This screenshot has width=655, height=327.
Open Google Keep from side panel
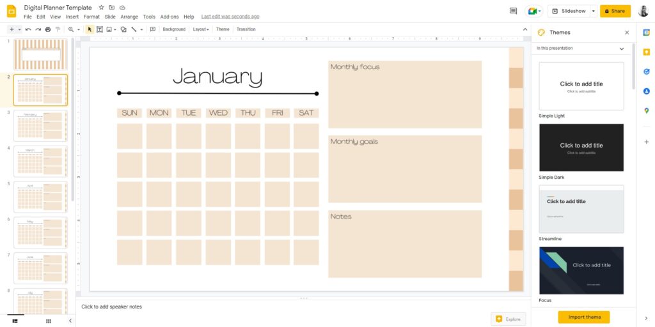[x=646, y=52]
